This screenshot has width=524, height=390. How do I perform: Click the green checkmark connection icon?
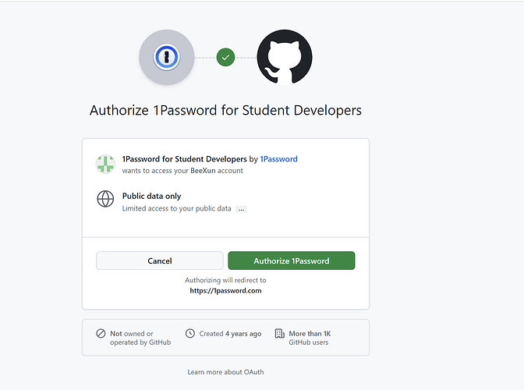point(225,58)
